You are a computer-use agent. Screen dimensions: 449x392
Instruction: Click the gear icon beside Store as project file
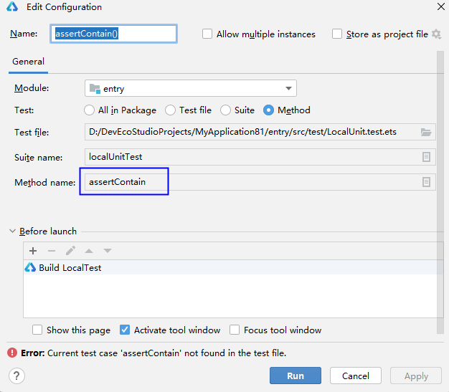point(436,34)
